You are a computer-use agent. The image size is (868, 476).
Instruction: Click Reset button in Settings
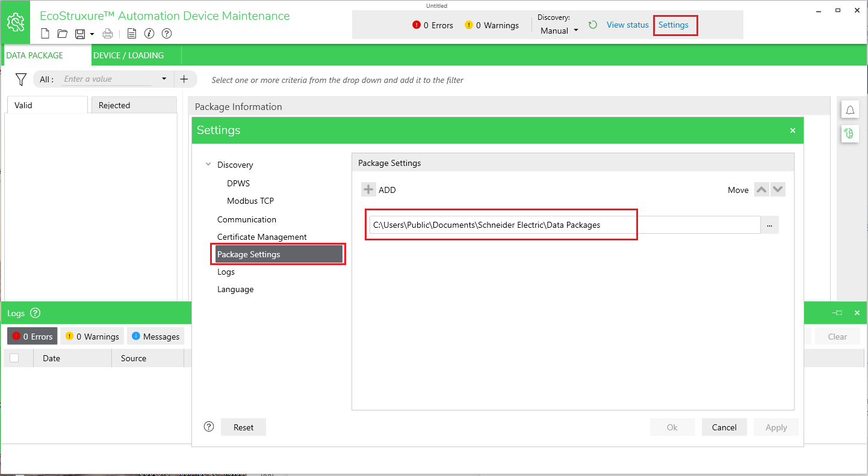coord(243,427)
